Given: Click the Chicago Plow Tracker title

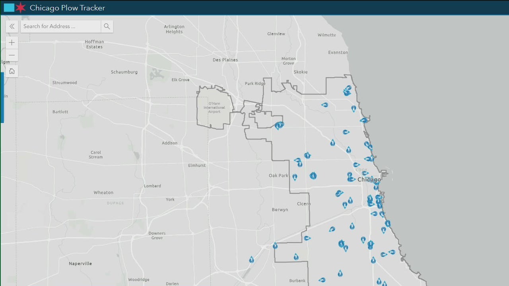Looking at the screenshot, I should pyautogui.click(x=67, y=8).
